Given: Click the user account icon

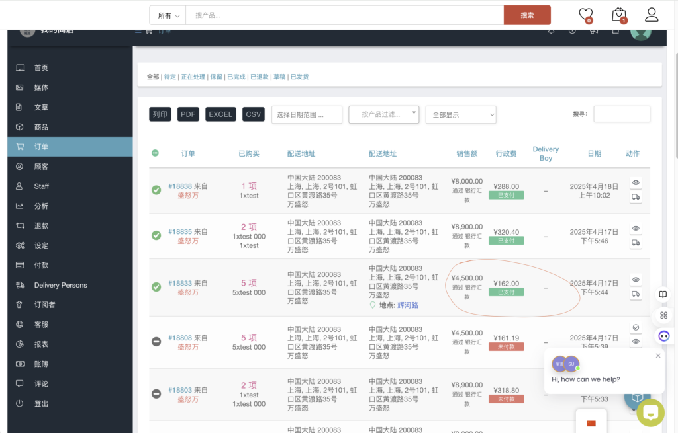Looking at the screenshot, I should 652,15.
